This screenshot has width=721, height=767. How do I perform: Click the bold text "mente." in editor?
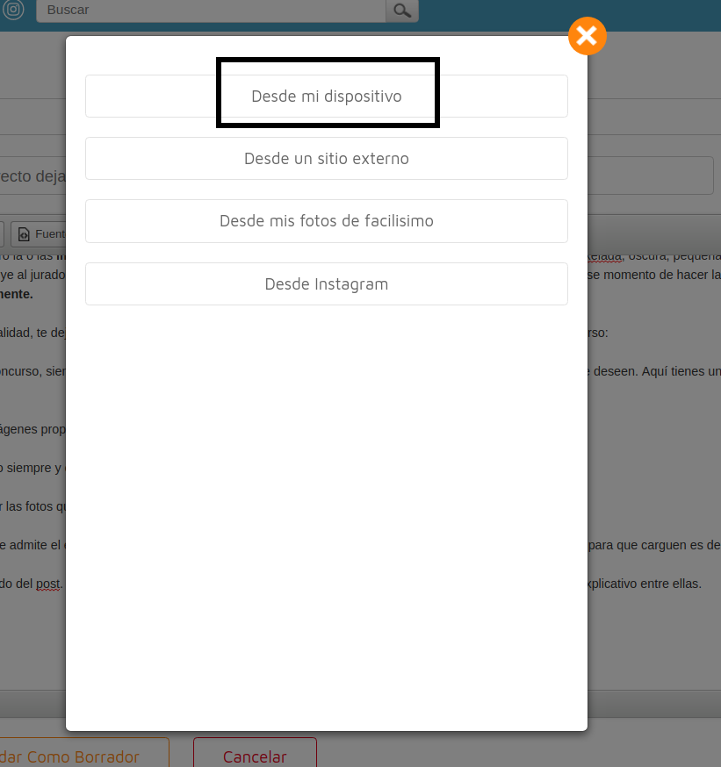pyautogui.click(x=16, y=294)
